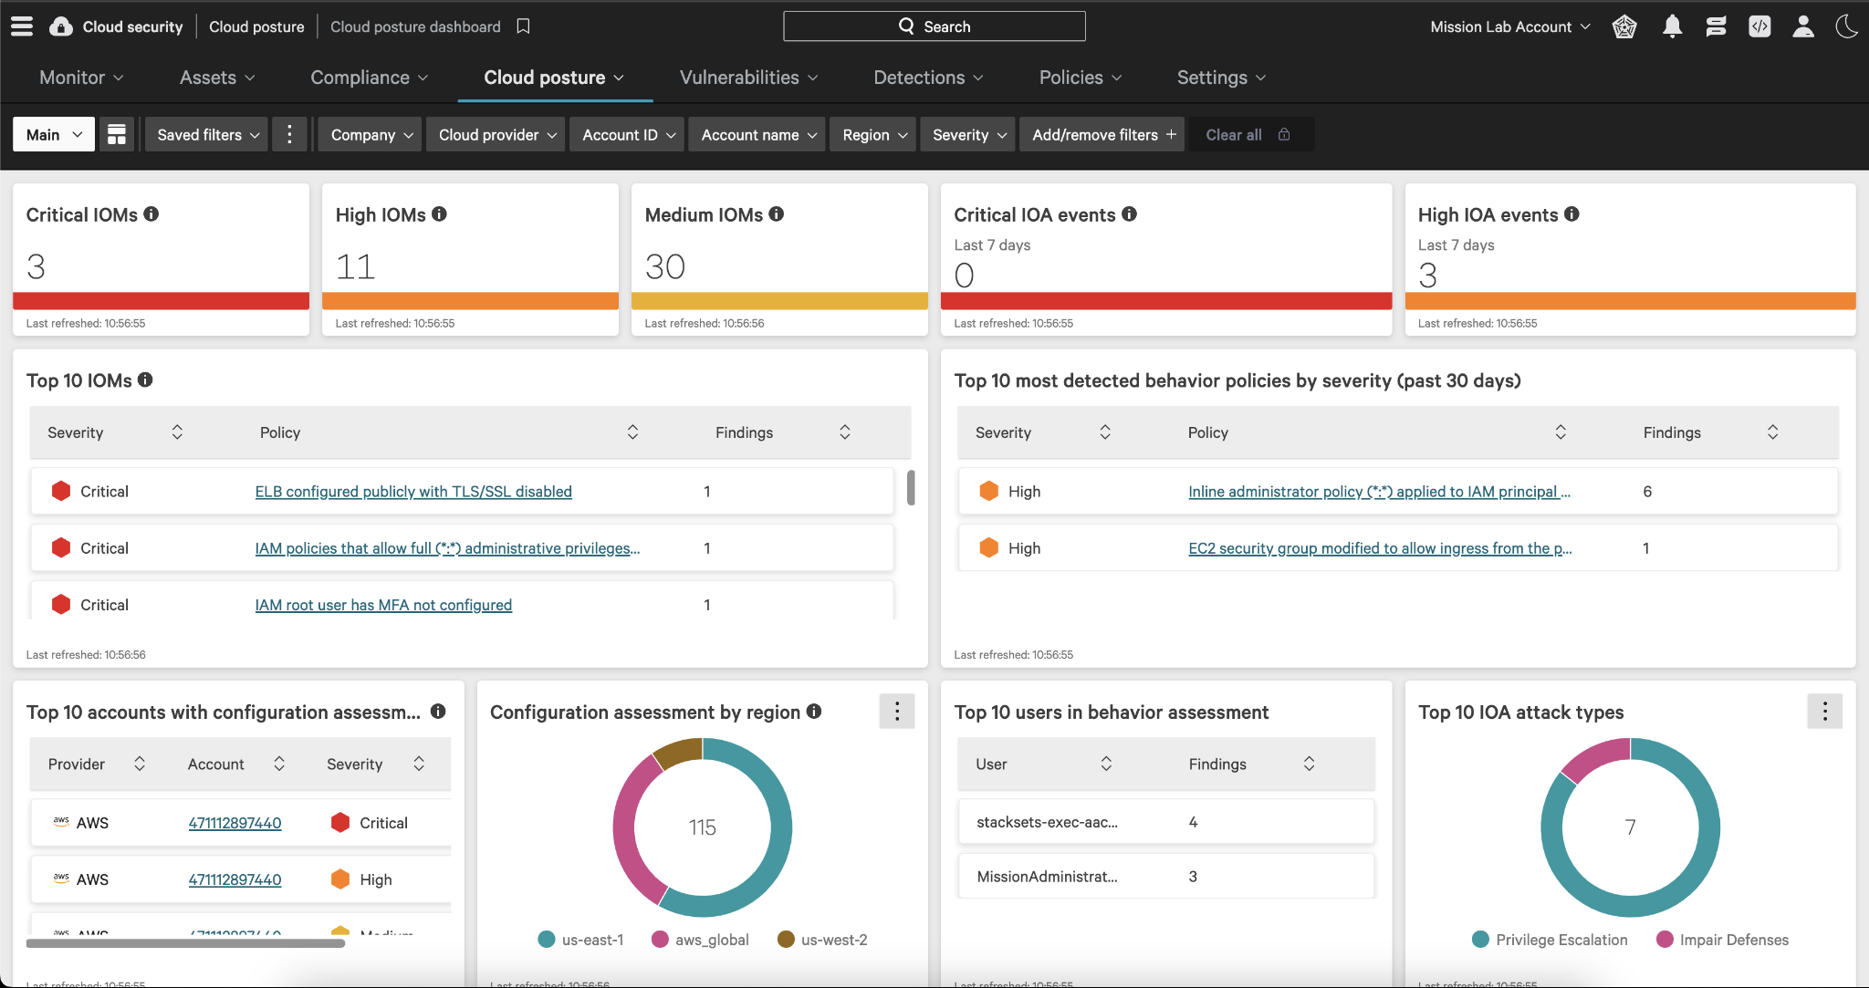Open the user profile icon

(1802, 26)
